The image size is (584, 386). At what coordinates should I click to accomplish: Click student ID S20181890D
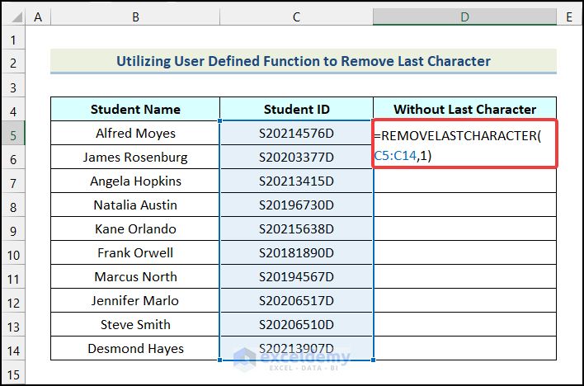click(296, 252)
